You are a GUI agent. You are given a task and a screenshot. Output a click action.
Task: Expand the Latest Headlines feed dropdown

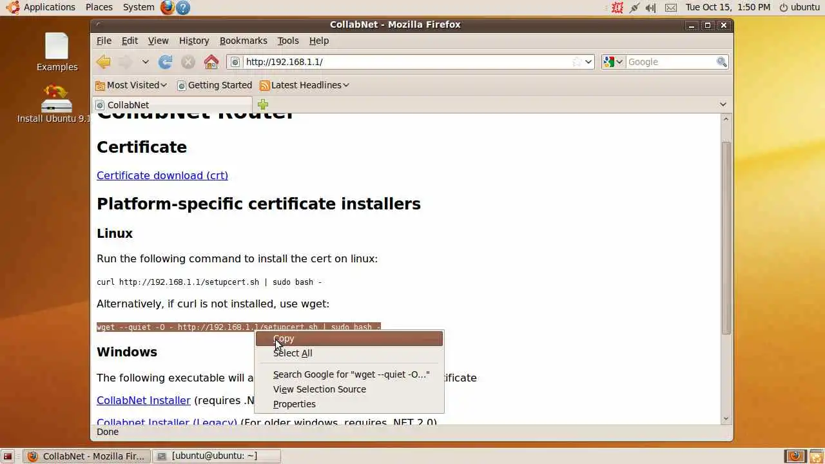304,85
